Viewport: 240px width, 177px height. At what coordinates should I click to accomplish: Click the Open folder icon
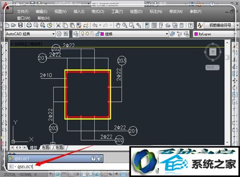pyautogui.click(x=13, y=25)
